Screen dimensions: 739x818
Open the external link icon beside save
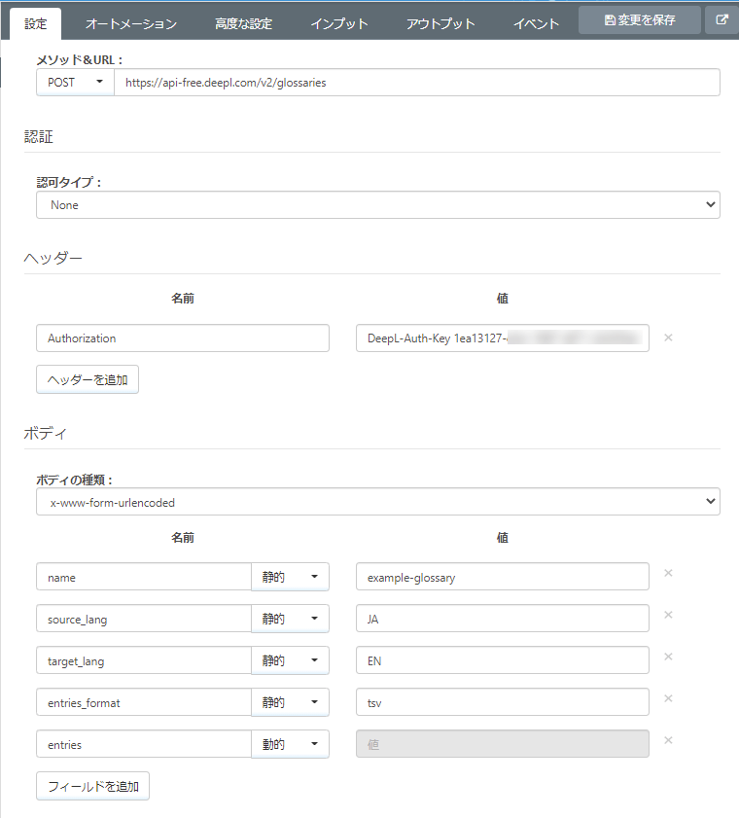(721, 19)
